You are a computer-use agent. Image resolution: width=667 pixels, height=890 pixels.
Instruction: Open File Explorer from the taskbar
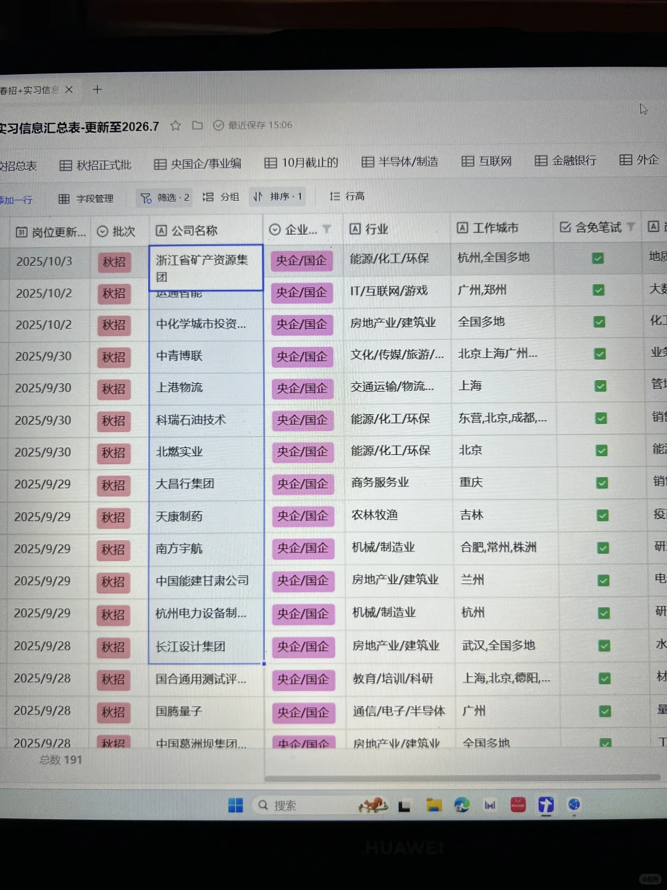(x=434, y=805)
